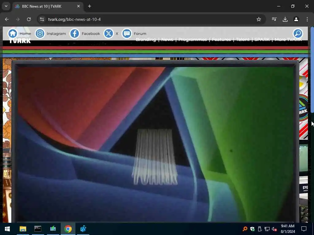Click the site information icon in address bar

click(42, 19)
